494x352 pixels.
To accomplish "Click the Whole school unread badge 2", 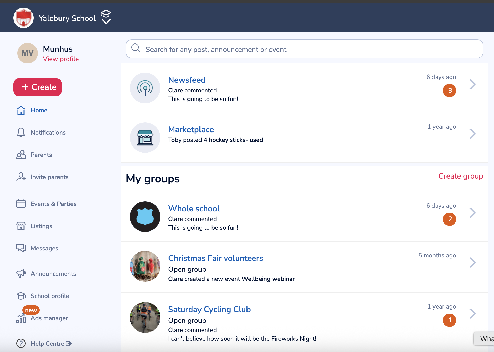I will 450,219.
